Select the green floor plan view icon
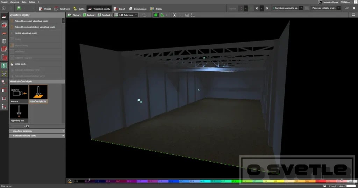 click(162, 15)
